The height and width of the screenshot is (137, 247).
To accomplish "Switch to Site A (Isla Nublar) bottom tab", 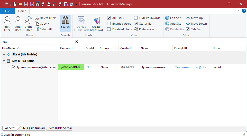I will 33,128.
